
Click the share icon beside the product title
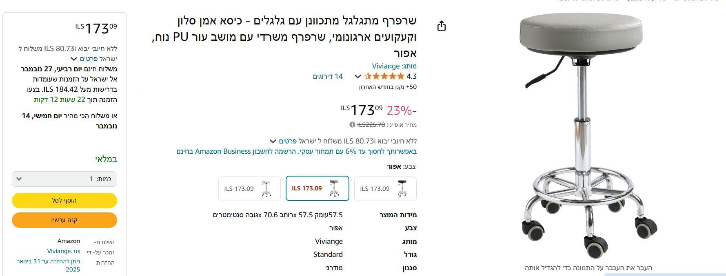[x=441, y=26]
